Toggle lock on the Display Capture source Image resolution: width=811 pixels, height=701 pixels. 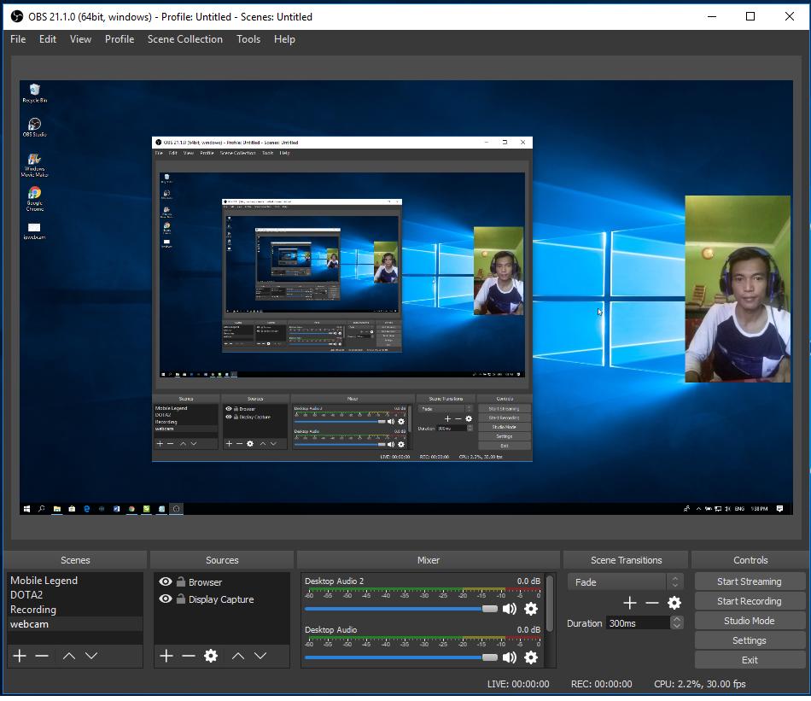[x=180, y=599]
